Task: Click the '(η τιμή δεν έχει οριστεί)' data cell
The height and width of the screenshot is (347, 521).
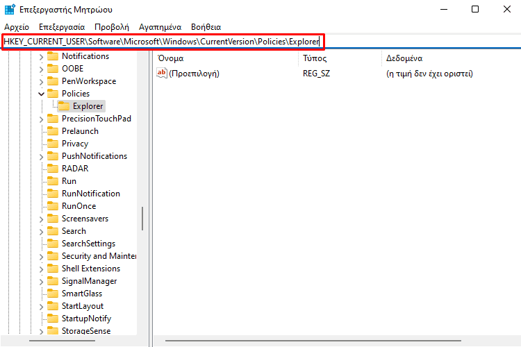Action: tap(429, 74)
